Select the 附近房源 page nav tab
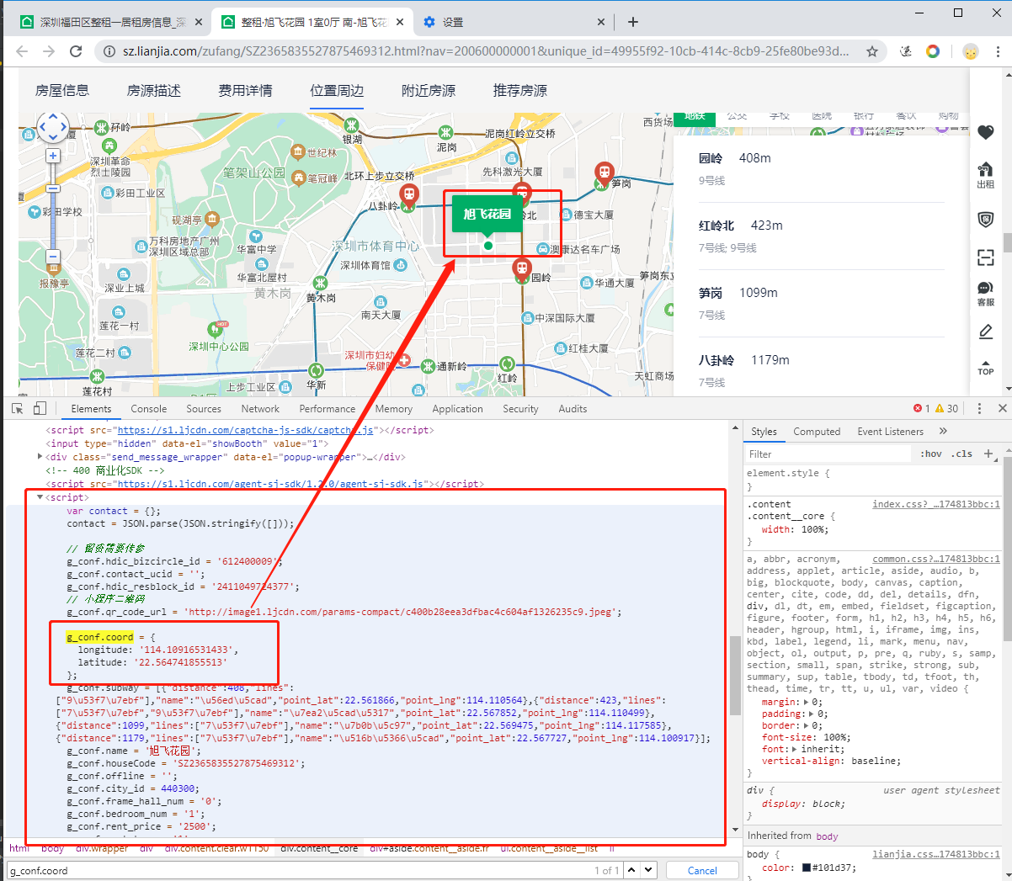The height and width of the screenshot is (881, 1012). click(x=429, y=90)
